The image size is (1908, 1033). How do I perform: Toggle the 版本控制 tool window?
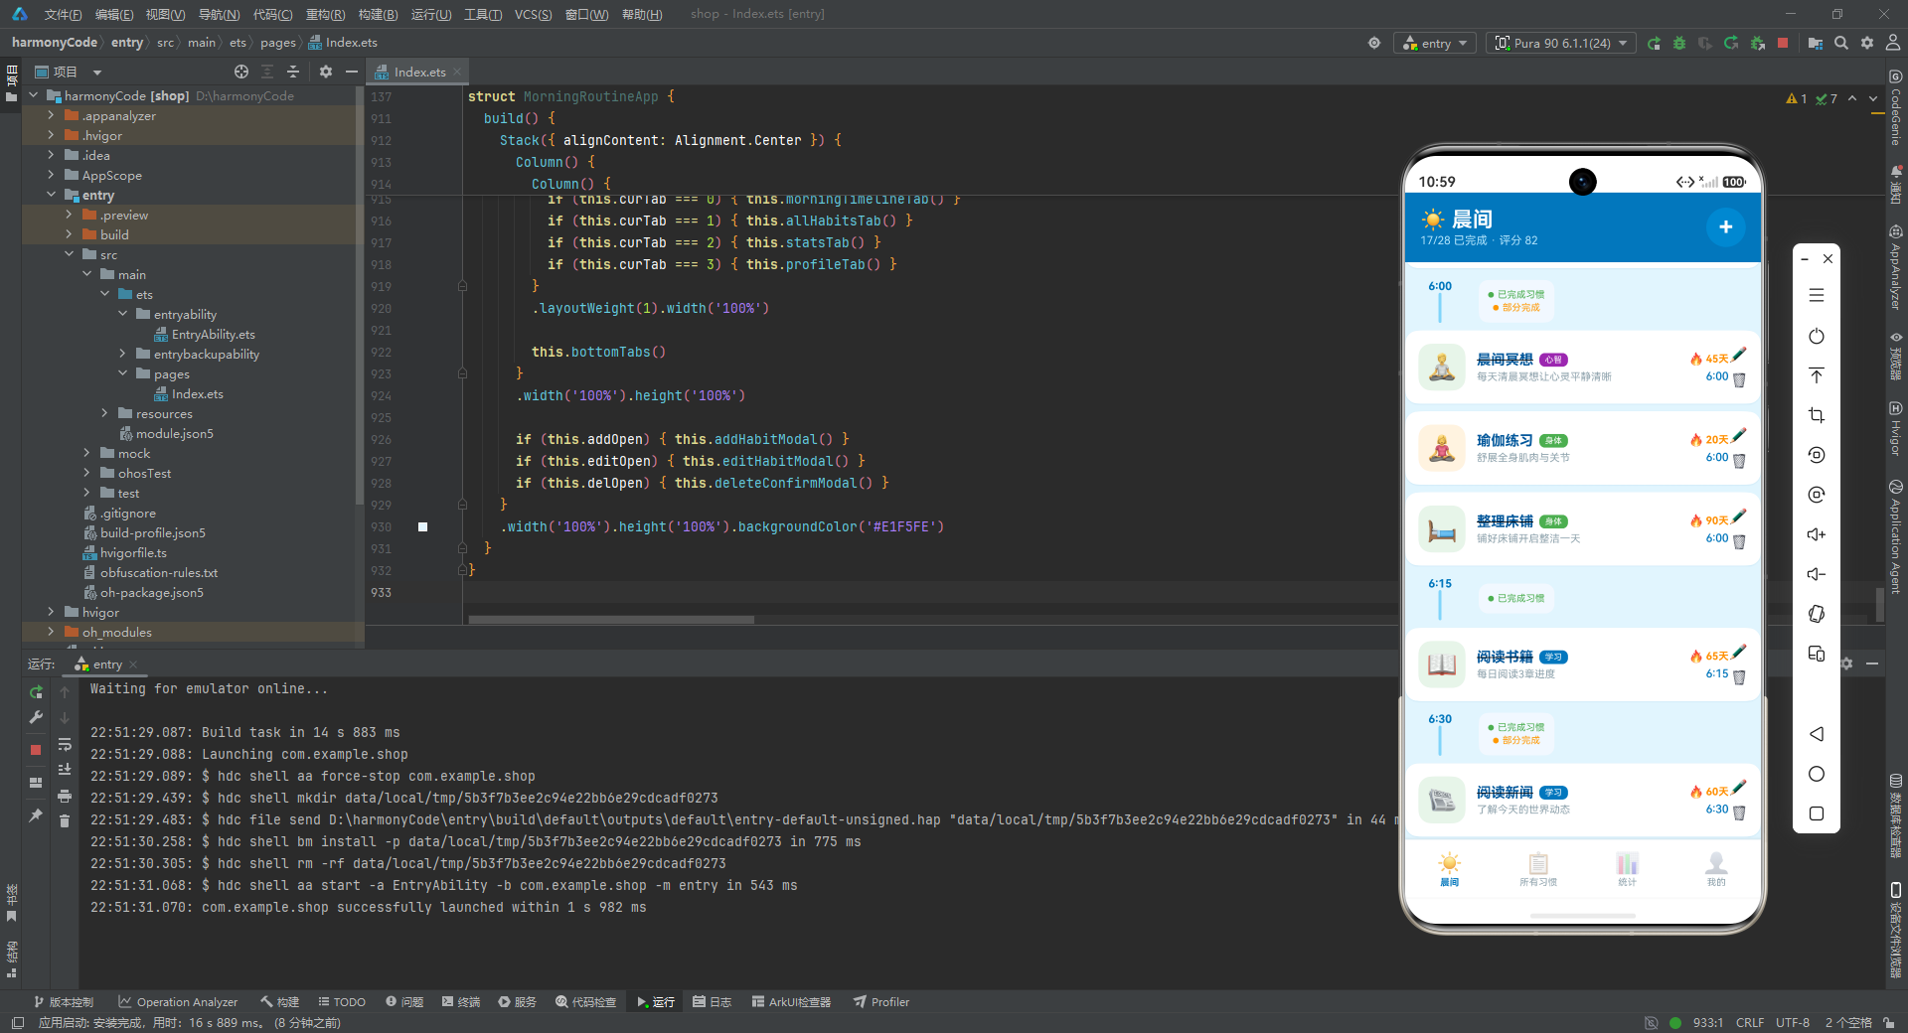click(x=64, y=1002)
